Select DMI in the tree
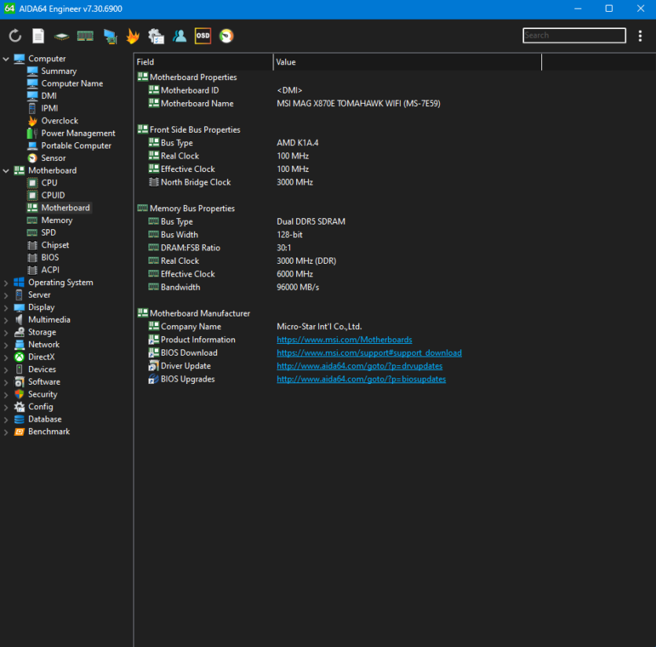 click(49, 96)
